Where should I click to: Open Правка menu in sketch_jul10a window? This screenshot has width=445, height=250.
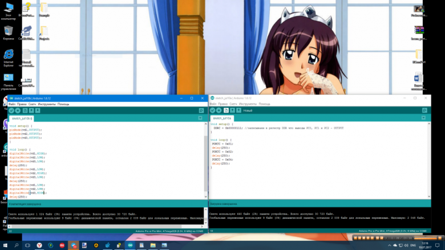[x=222, y=104]
